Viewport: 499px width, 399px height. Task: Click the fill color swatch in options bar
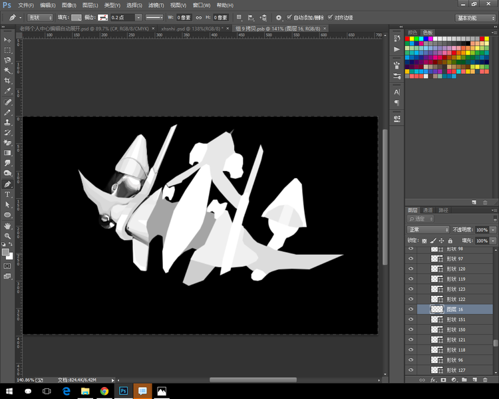tap(77, 17)
